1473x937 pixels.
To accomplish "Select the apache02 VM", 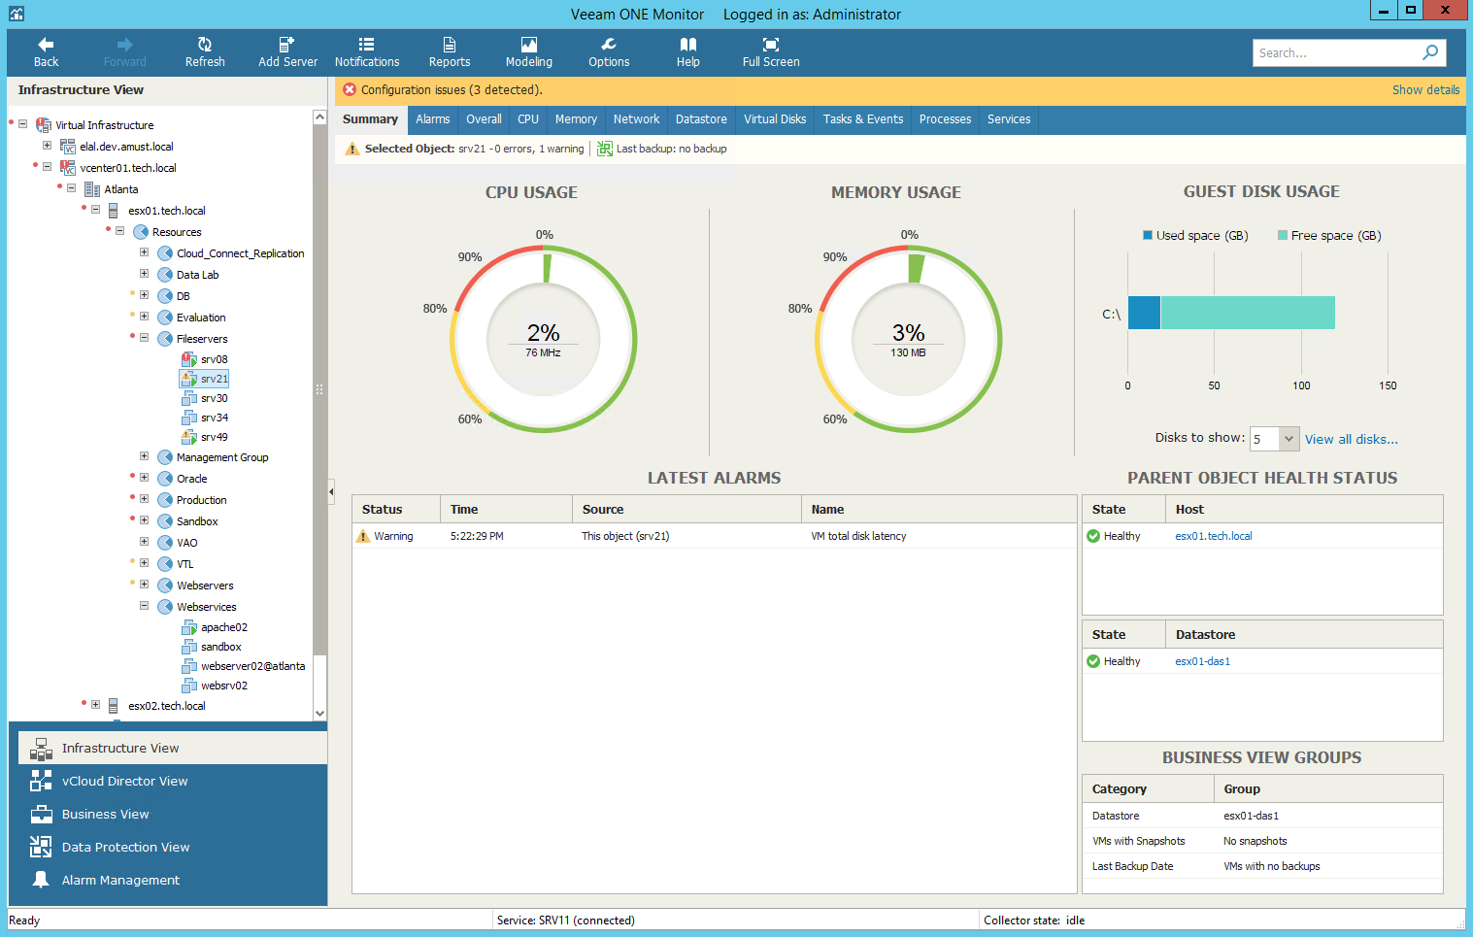I will (x=223, y=627).
